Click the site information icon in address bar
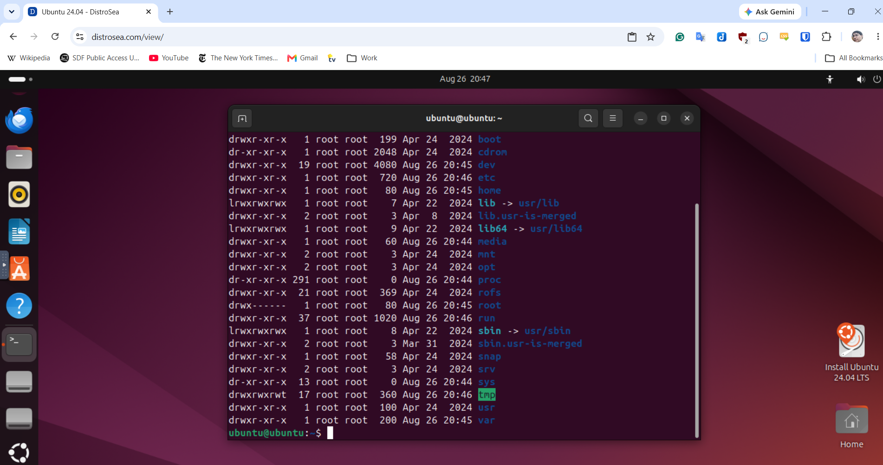Image resolution: width=883 pixels, height=465 pixels. pos(80,37)
